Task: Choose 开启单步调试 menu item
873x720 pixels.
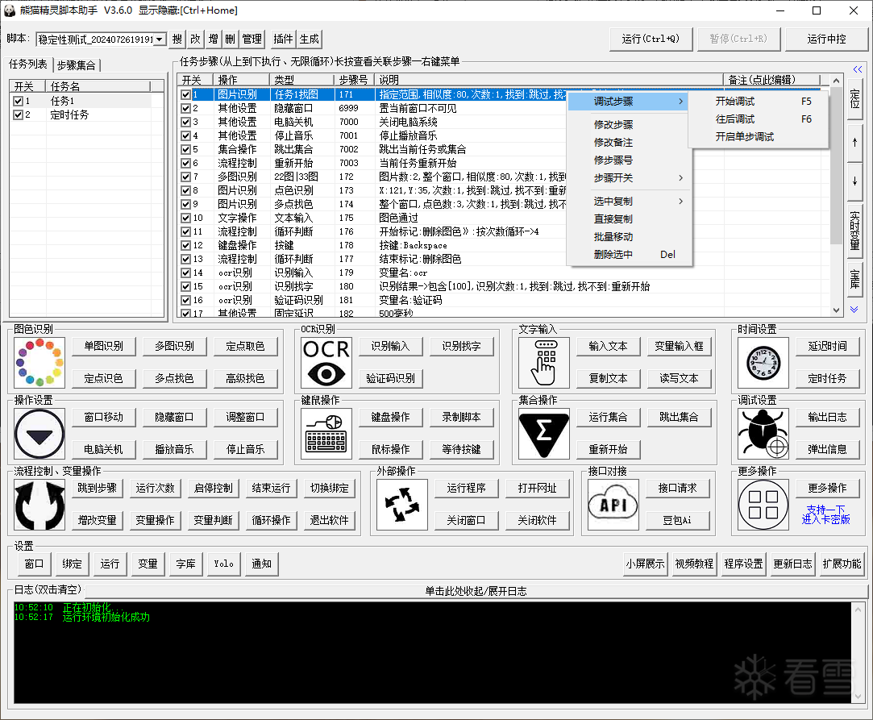Action: click(759, 137)
